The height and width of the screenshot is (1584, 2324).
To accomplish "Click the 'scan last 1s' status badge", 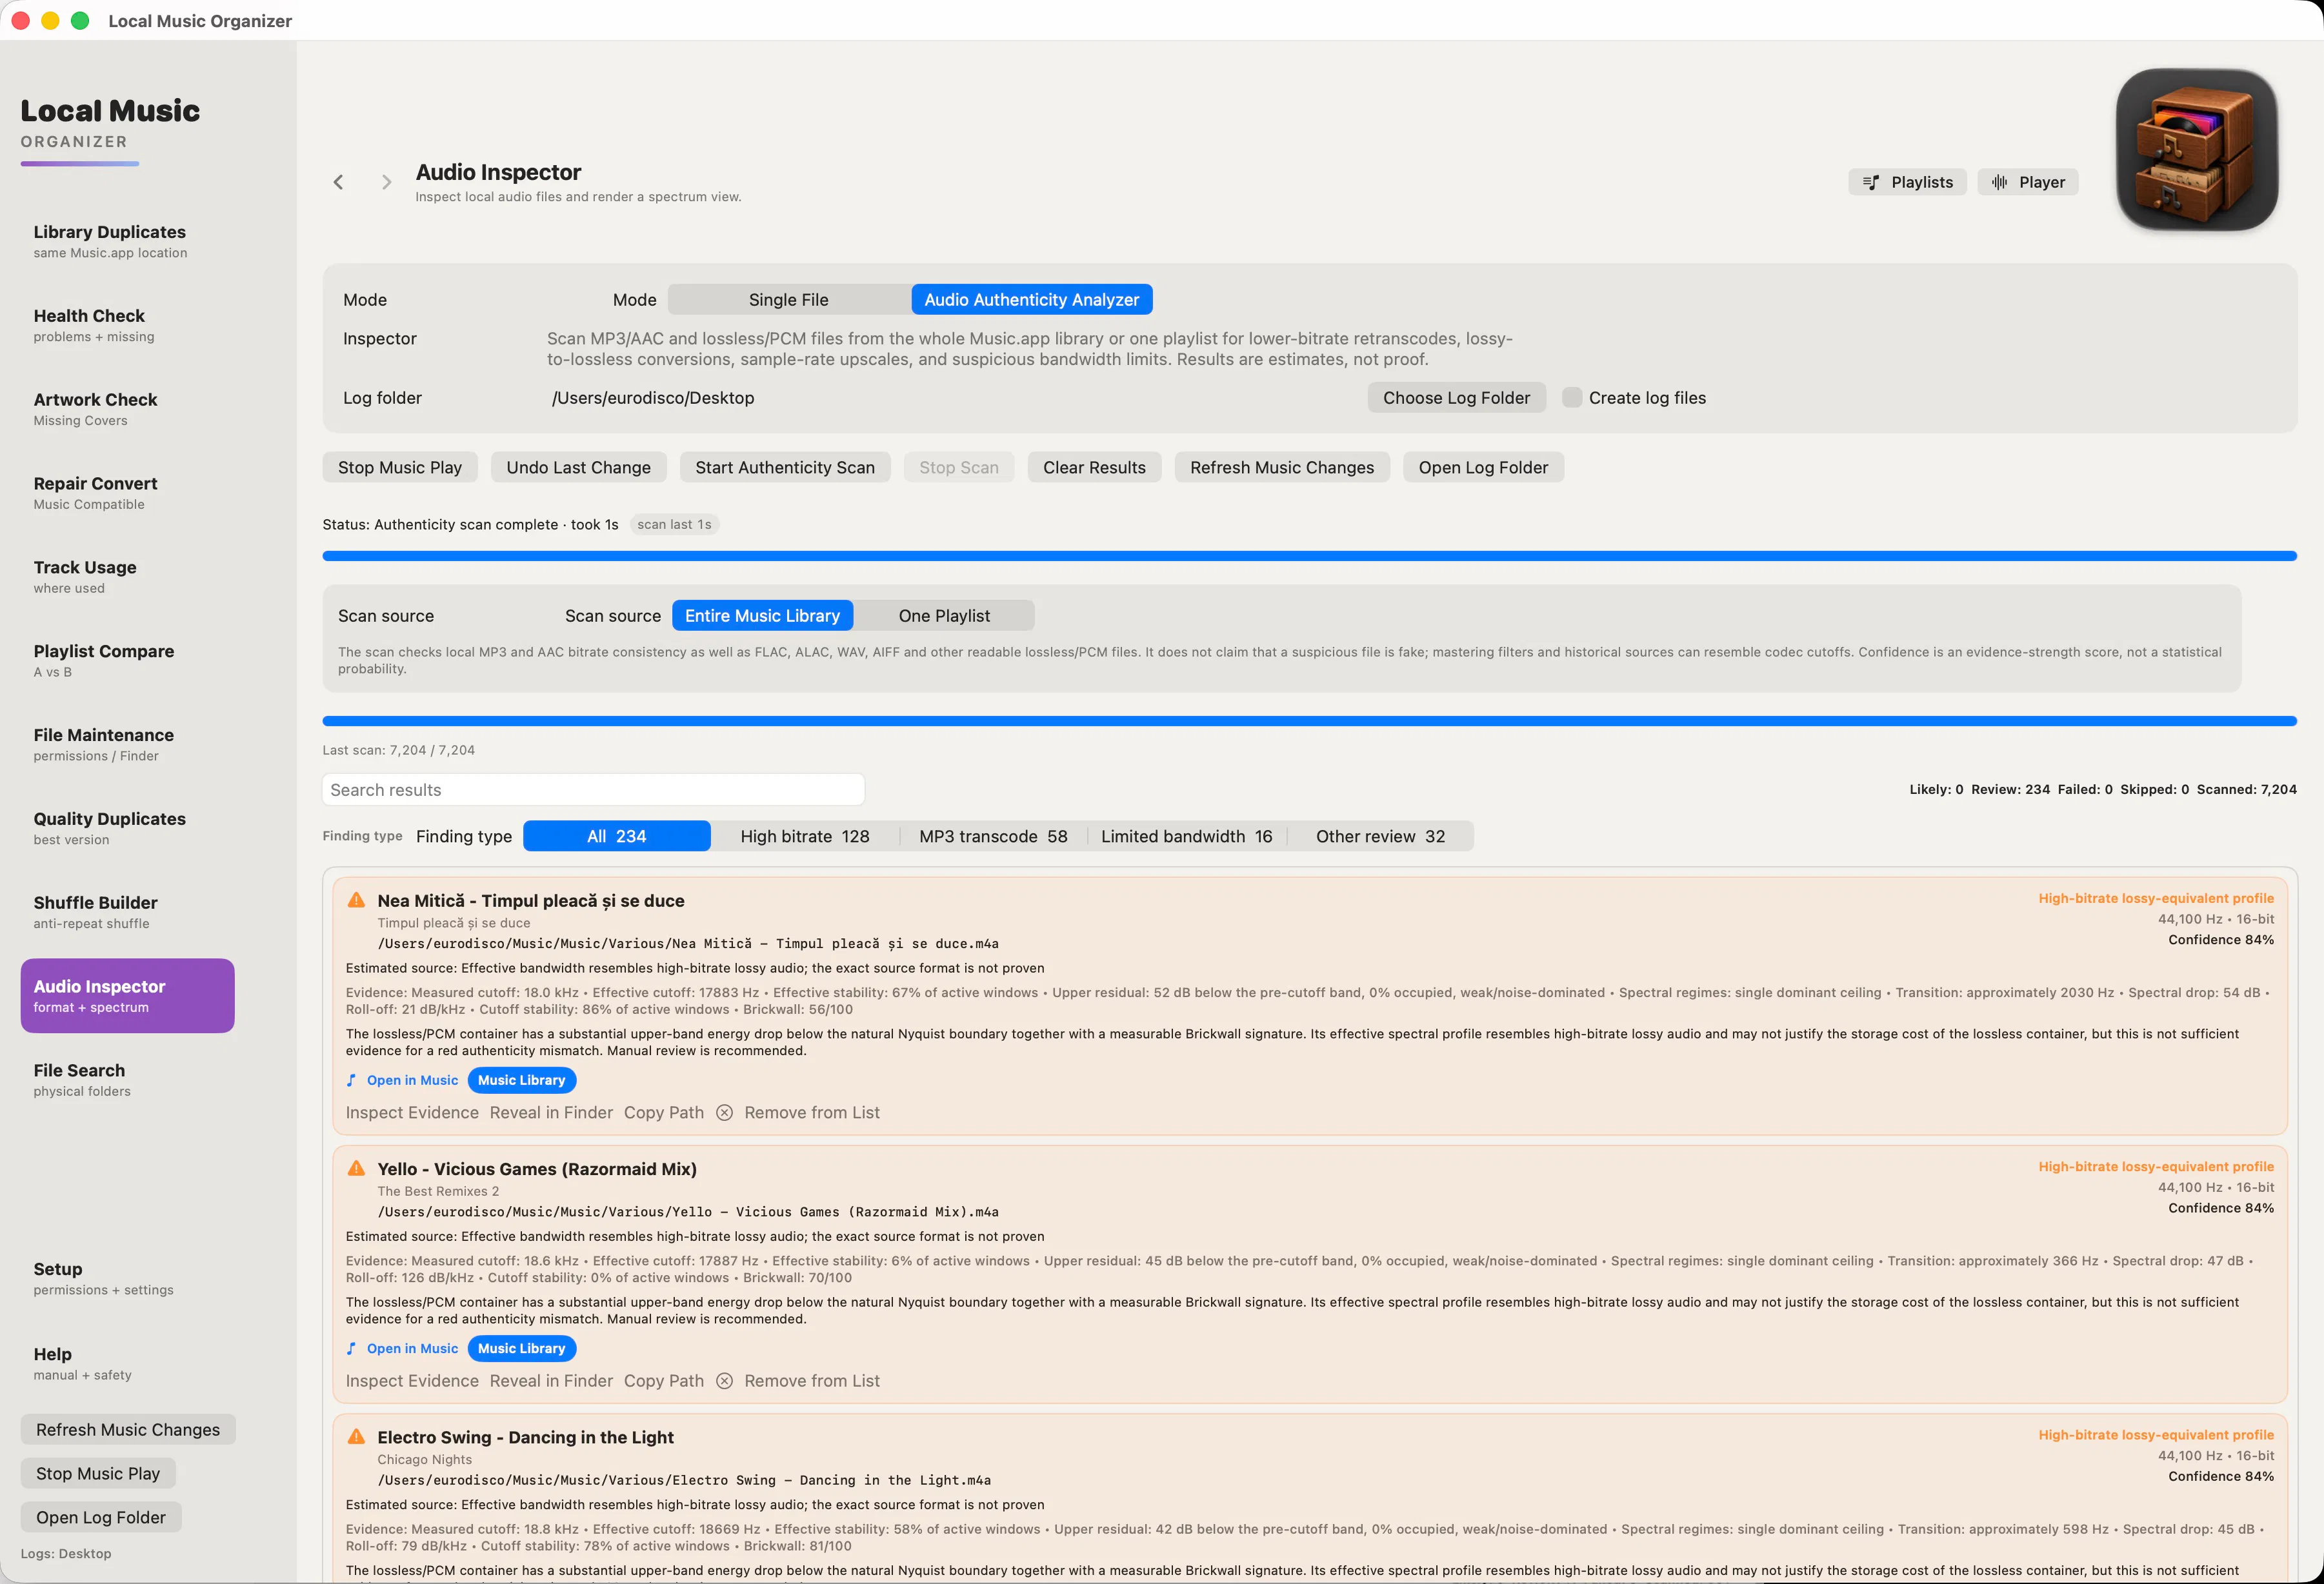I will click(674, 525).
